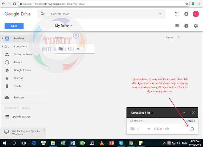This screenshot has height=147, width=203.
Task: Launch Microsoft Edge from the taskbar
Action: pyautogui.click(x=34, y=143)
